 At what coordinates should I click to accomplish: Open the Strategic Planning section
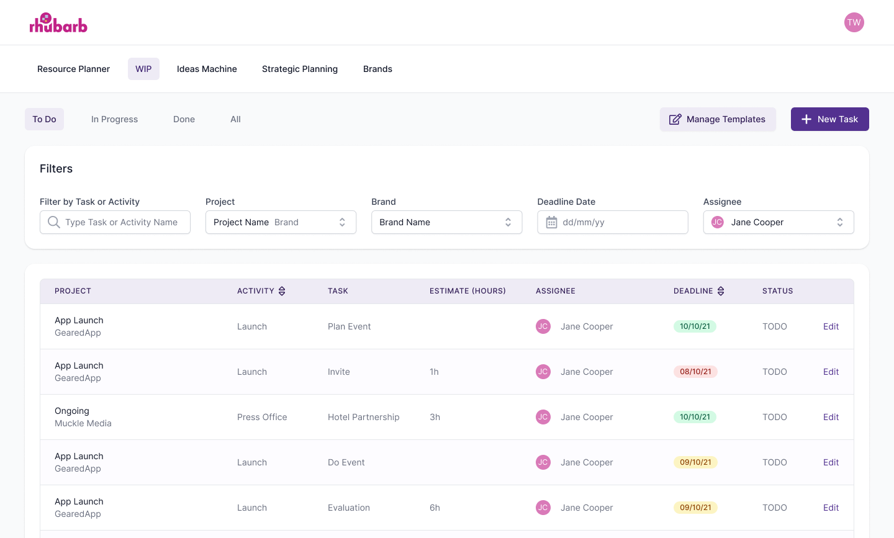tap(300, 69)
